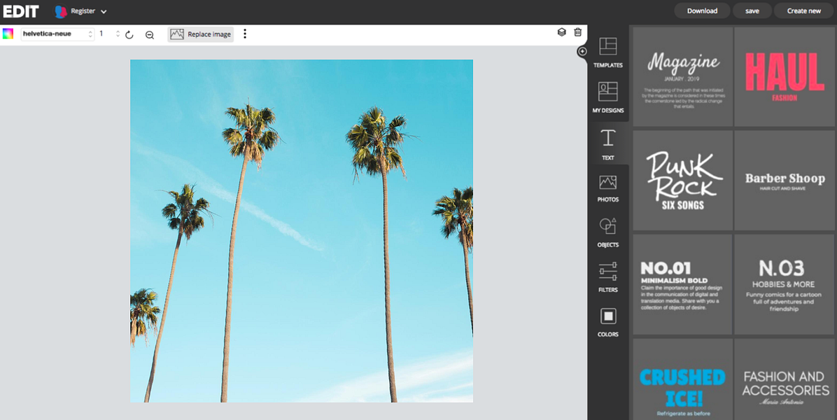This screenshot has height=420, width=837.
Task: Open the Templates sidebar tab
Action: [608, 52]
